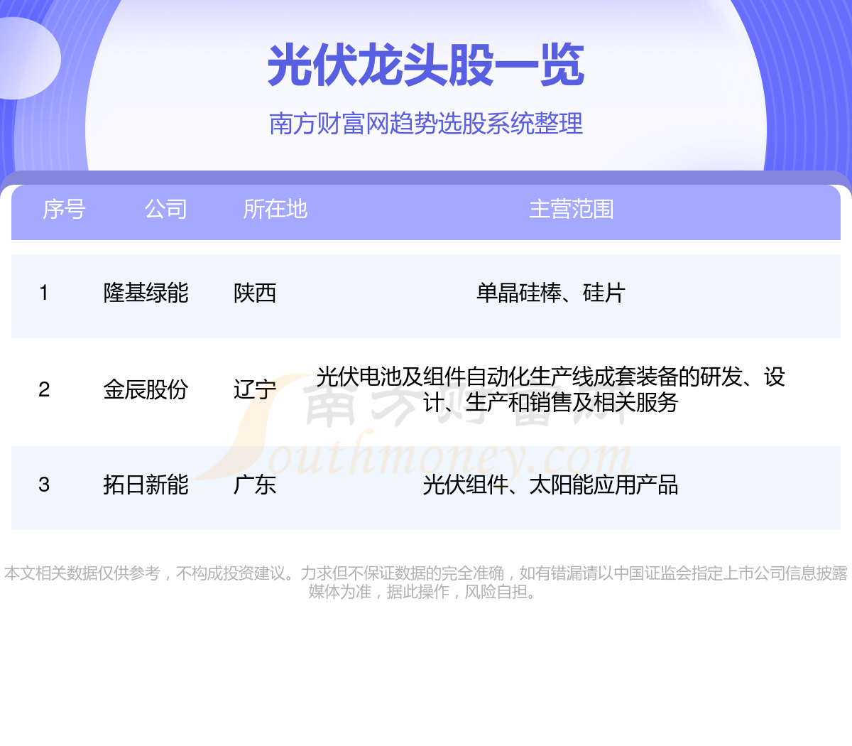Click row number '3' cell
Image resolution: width=852 pixels, height=746 pixels.
click(44, 485)
